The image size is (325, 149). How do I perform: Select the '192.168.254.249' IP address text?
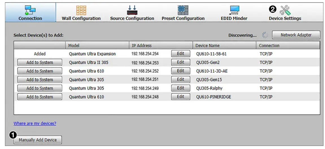pos(145,88)
